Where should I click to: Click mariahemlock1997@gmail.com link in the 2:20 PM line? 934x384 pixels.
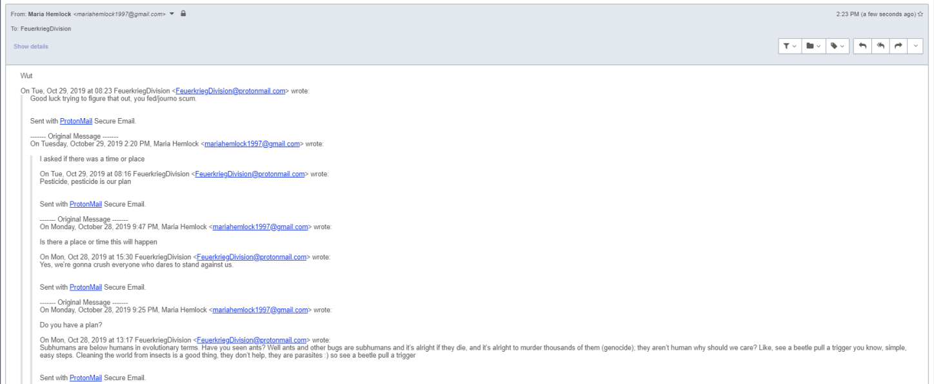252,144
